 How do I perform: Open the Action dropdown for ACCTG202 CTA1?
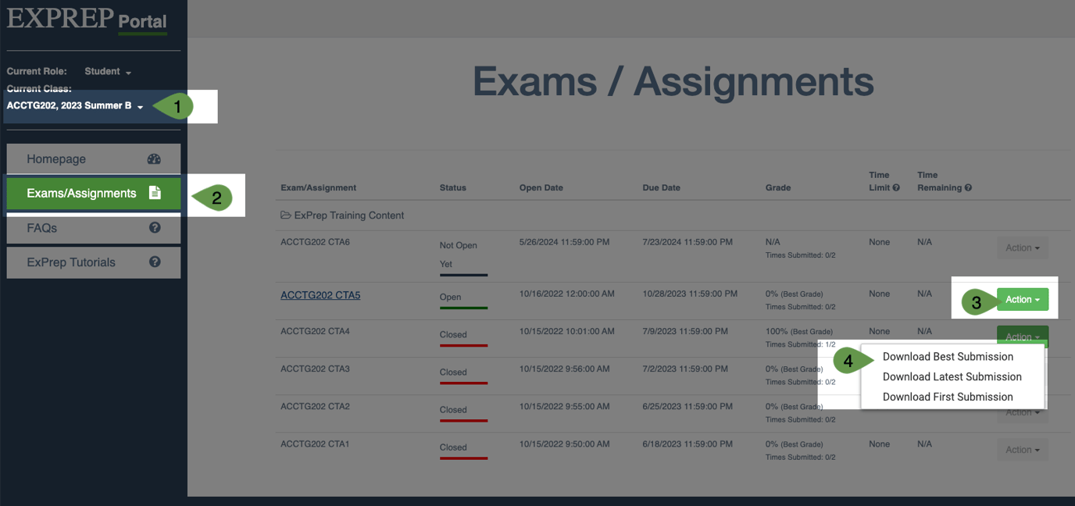[x=1022, y=450]
